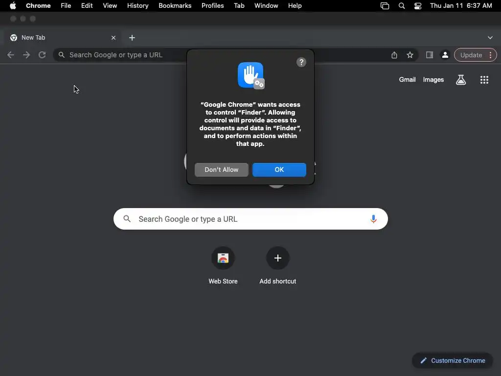Click the magnifier icon in the address bar
Screen dimensions: 501x376
[61, 55]
